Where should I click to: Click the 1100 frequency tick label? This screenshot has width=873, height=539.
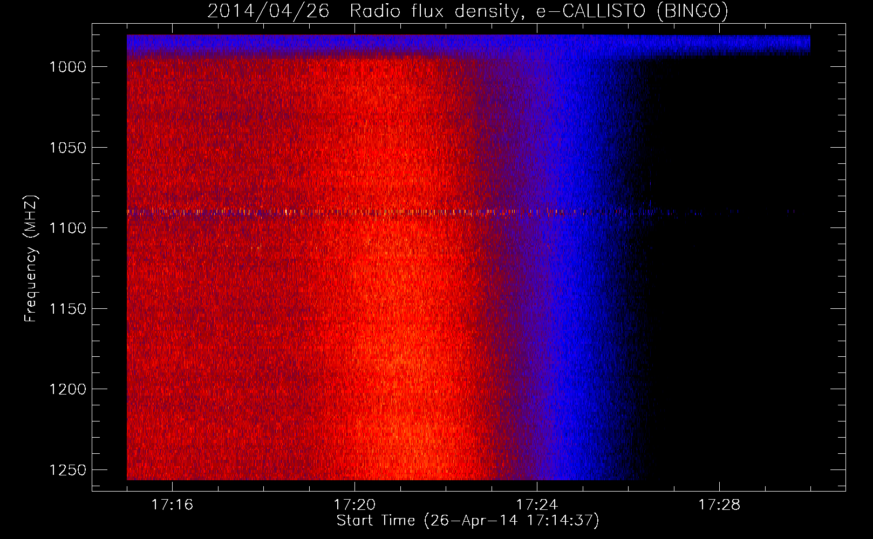pyautogui.click(x=67, y=228)
